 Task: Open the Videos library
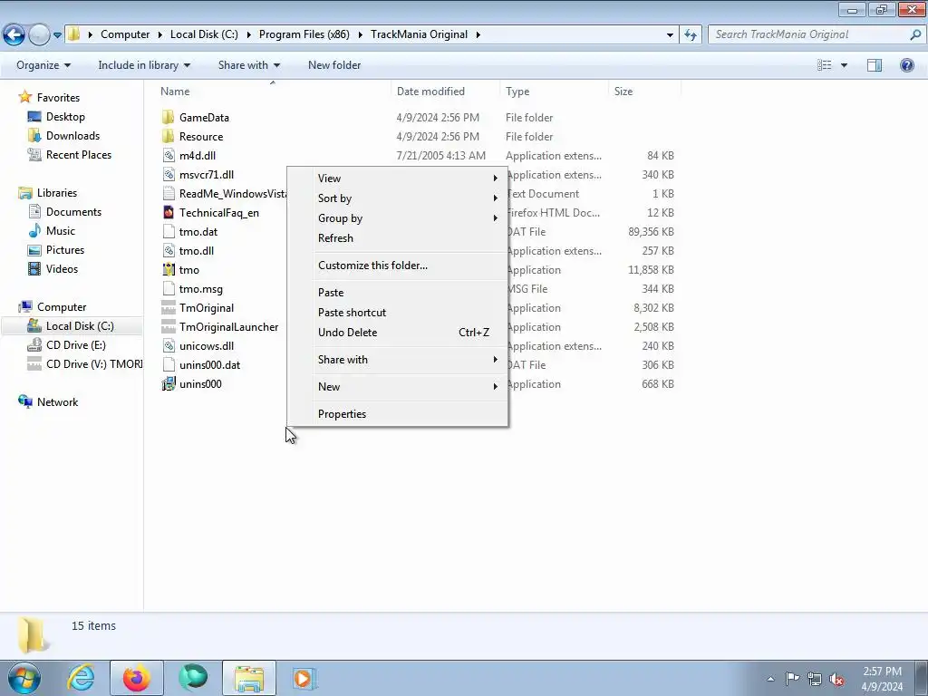pos(62,268)
